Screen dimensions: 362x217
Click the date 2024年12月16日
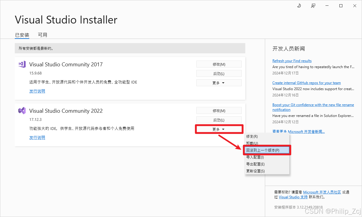[x=285, y=95]
